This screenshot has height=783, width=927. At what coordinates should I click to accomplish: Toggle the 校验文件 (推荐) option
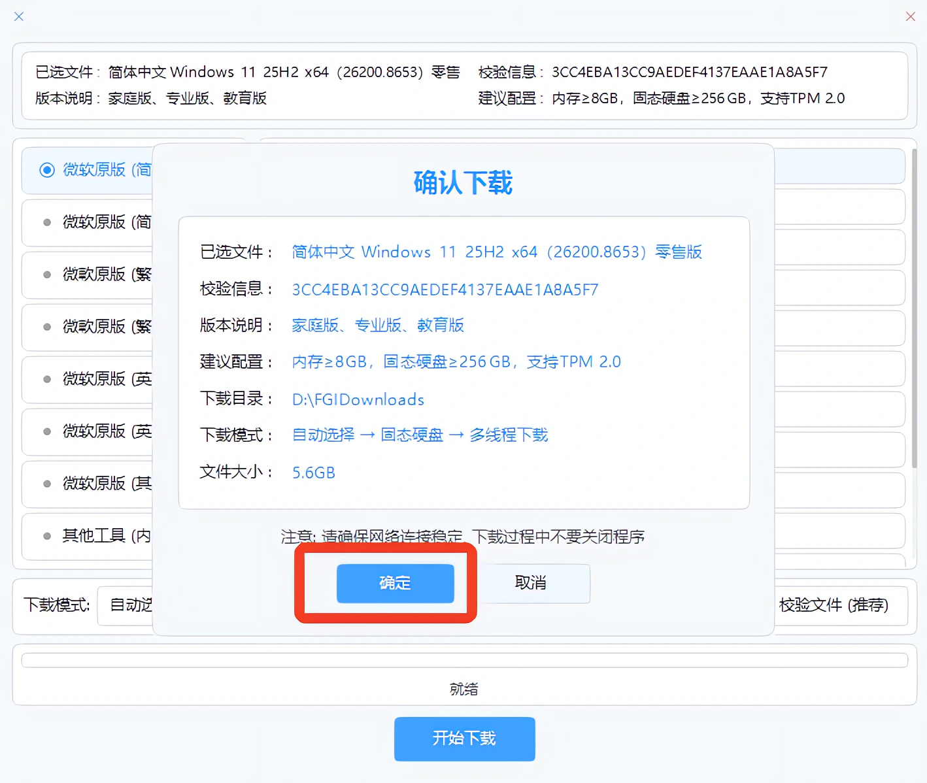coord(834,605)
